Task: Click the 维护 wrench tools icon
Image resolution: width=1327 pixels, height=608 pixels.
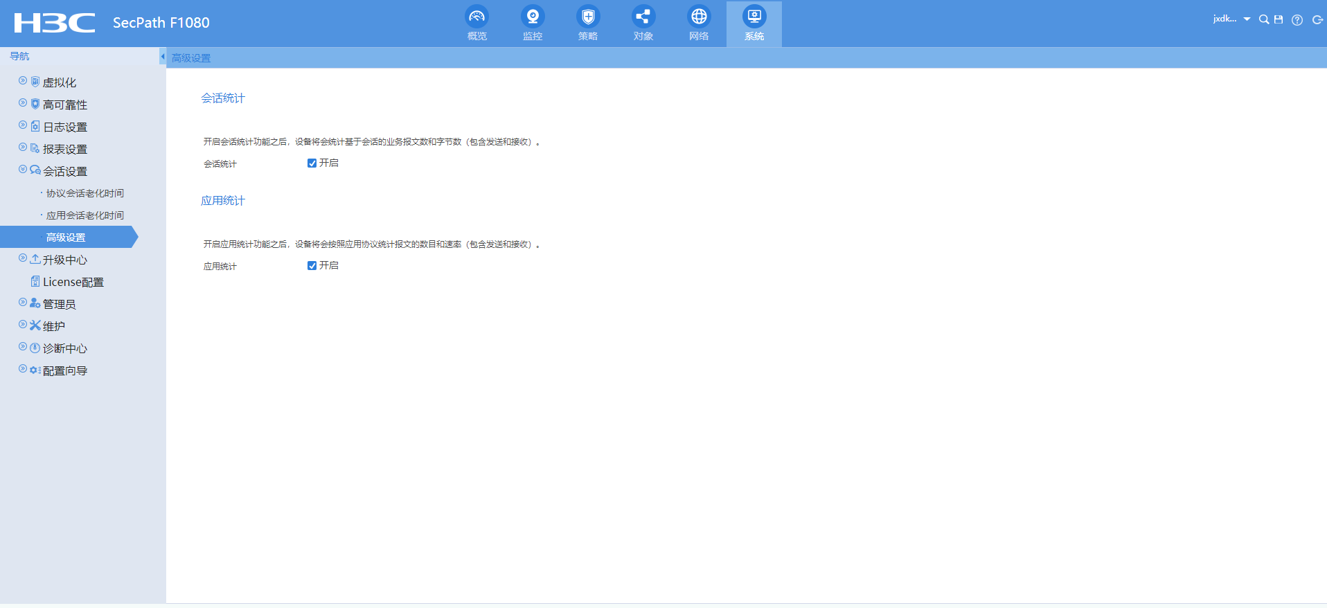Action: click(35, 325)
